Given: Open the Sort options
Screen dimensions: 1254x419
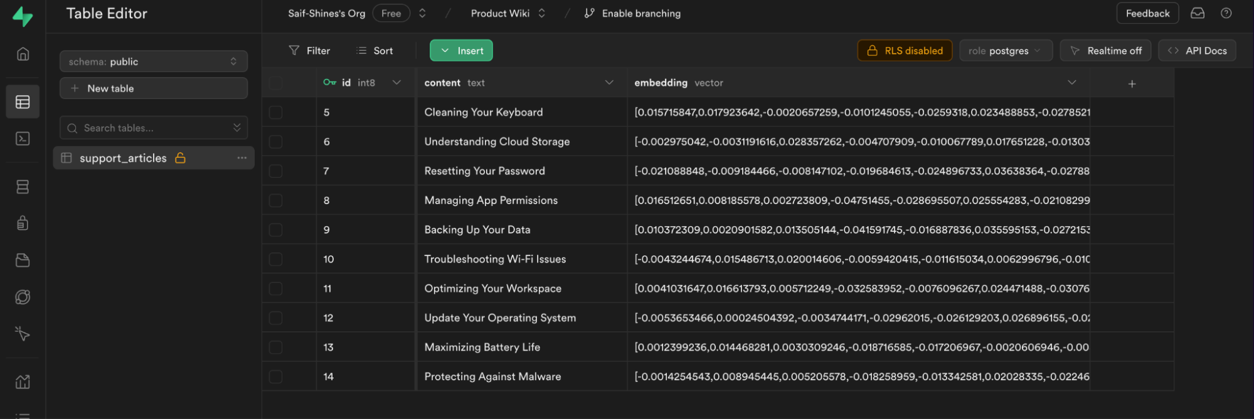Looking at the screenshot, I should (375, 51).
